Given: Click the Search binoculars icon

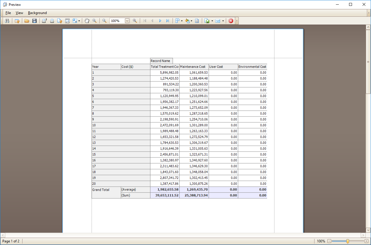Looking at the screenshot, I should (x=7, y=21).
